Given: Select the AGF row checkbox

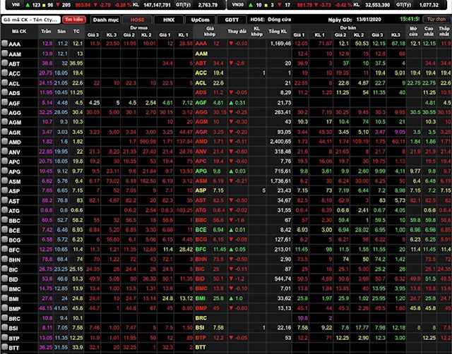Looking at the screenshot, I should [5, 102].
